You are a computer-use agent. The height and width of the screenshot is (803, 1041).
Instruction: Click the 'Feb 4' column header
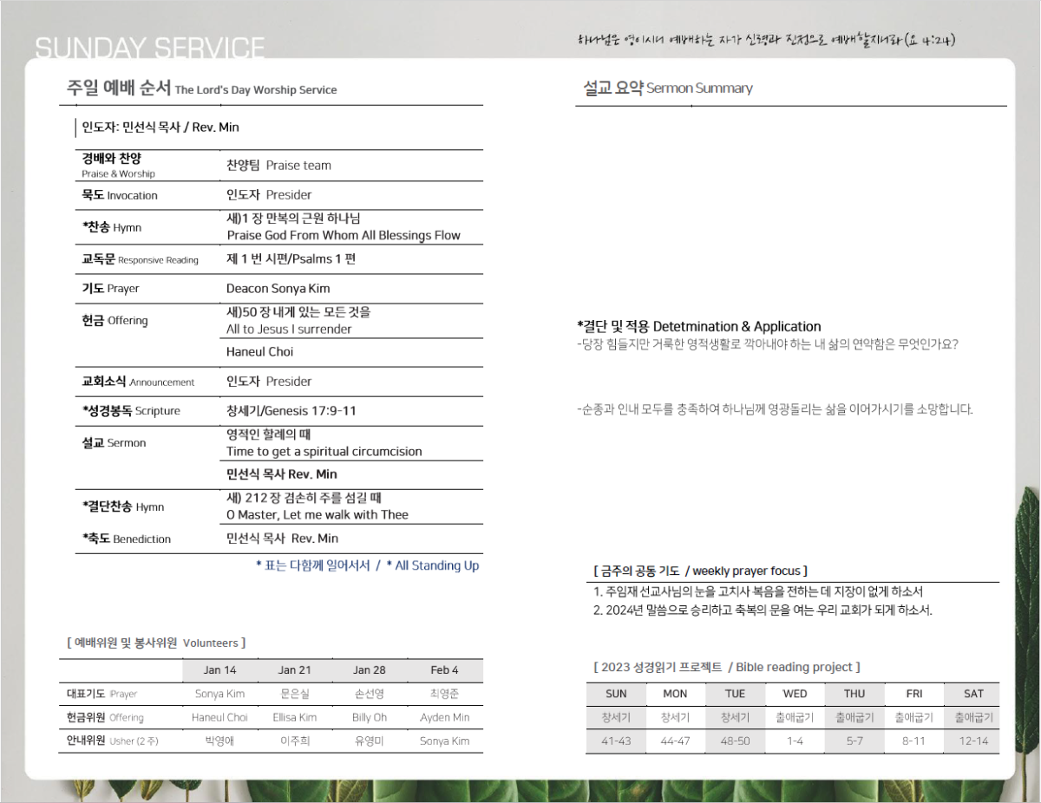(445, 669)
